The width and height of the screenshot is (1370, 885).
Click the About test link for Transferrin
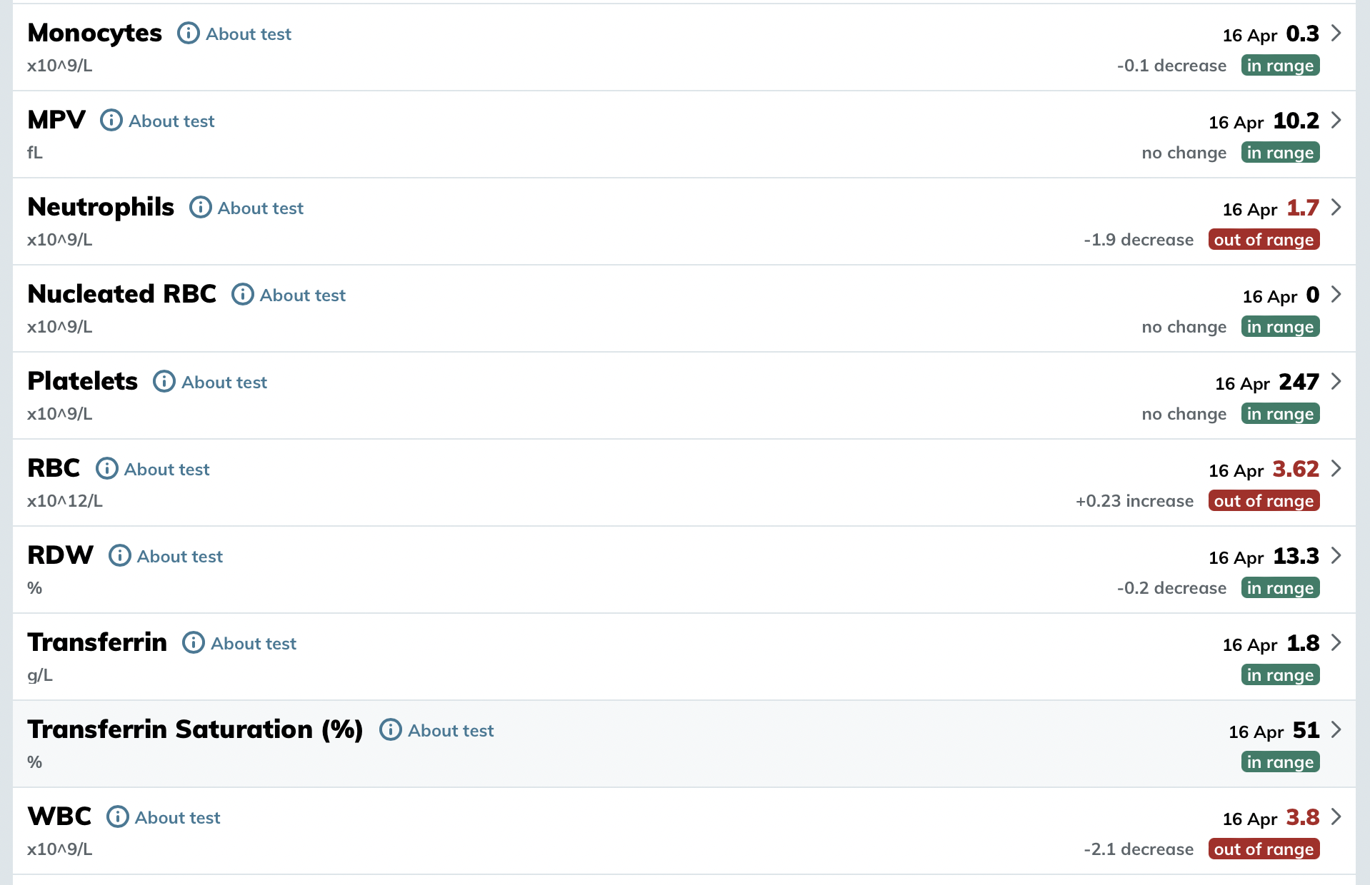tap(254, 644)
